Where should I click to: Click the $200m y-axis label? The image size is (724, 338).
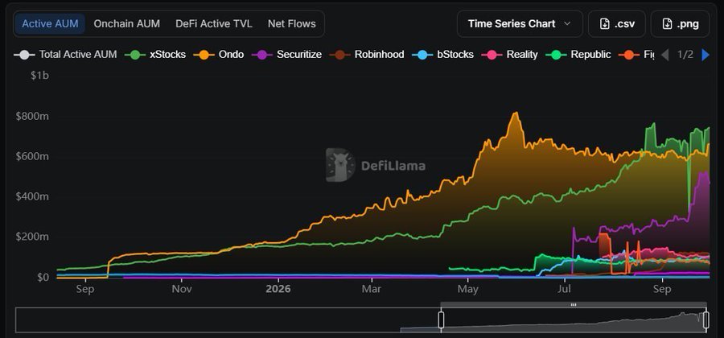(x=32, y=237)
